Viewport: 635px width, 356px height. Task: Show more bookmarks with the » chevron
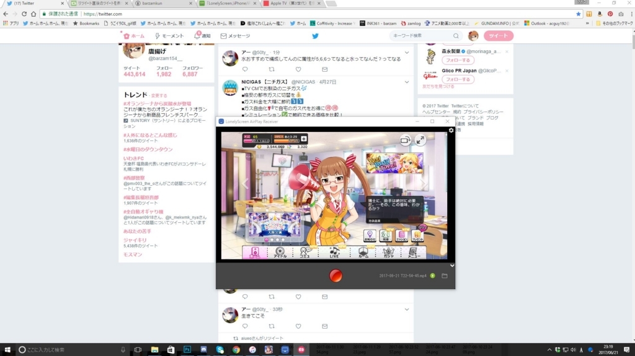pos(587,24)
